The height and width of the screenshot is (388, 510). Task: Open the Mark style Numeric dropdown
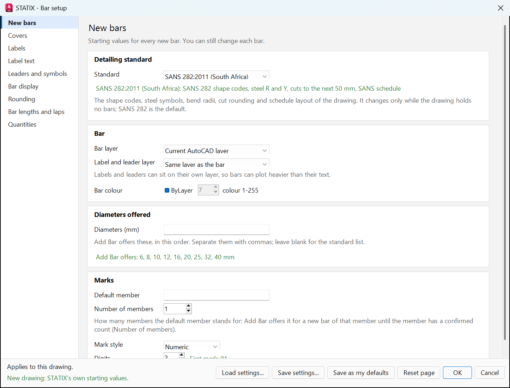coord(192,345)
